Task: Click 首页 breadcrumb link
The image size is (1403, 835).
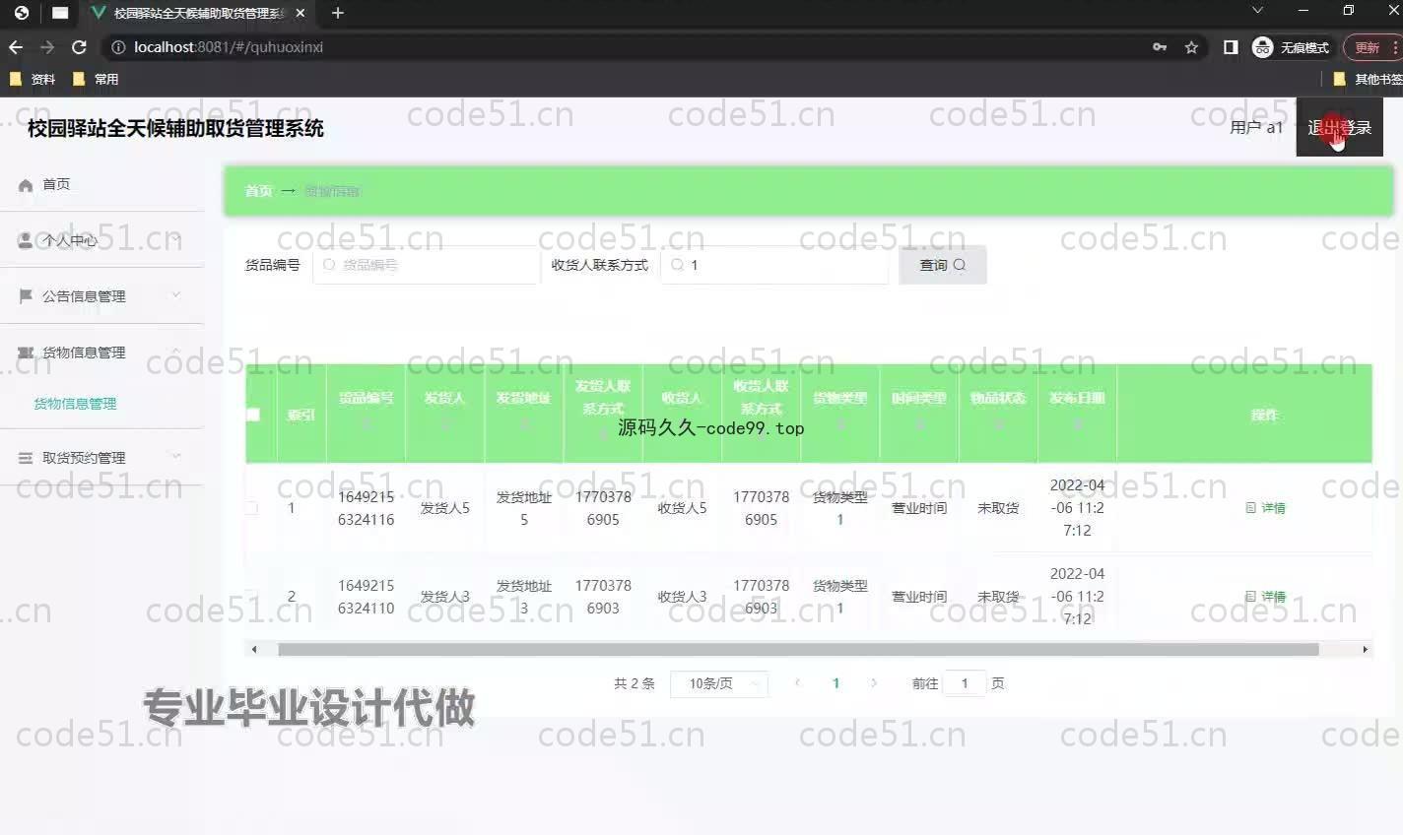Action: (258, 191)
